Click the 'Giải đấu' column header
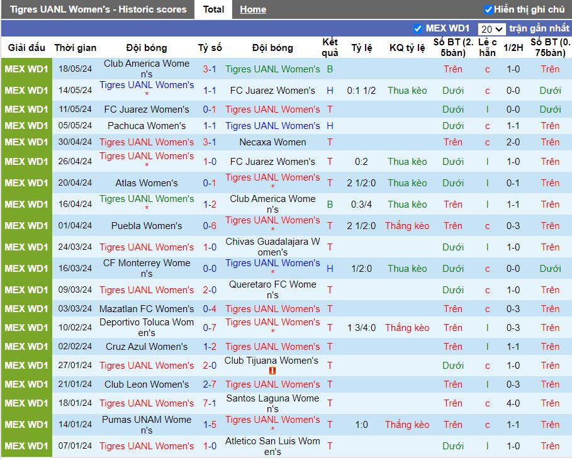The image size is (572, 460). pyautogui.click(x=26, y=48)
